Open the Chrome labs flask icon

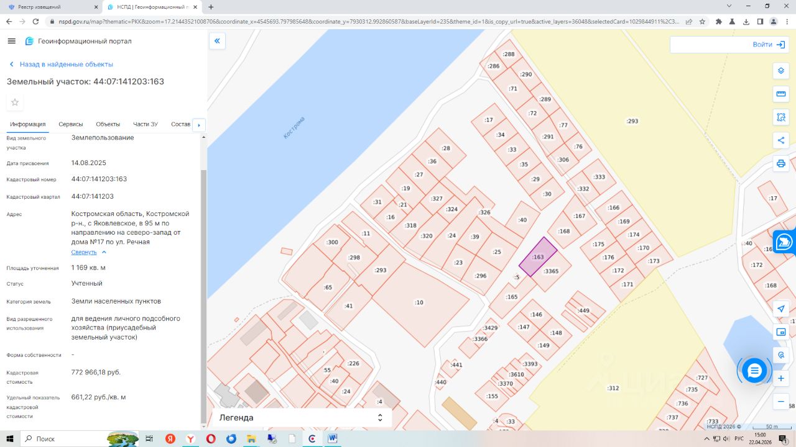[733, 21]
